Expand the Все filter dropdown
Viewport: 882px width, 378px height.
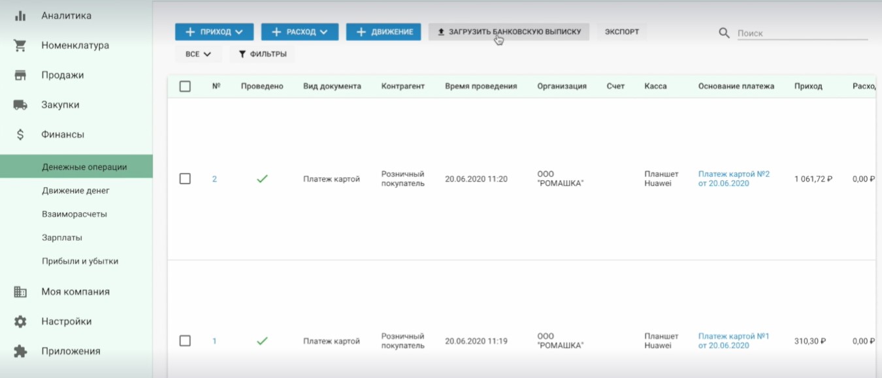coord(198,54)
